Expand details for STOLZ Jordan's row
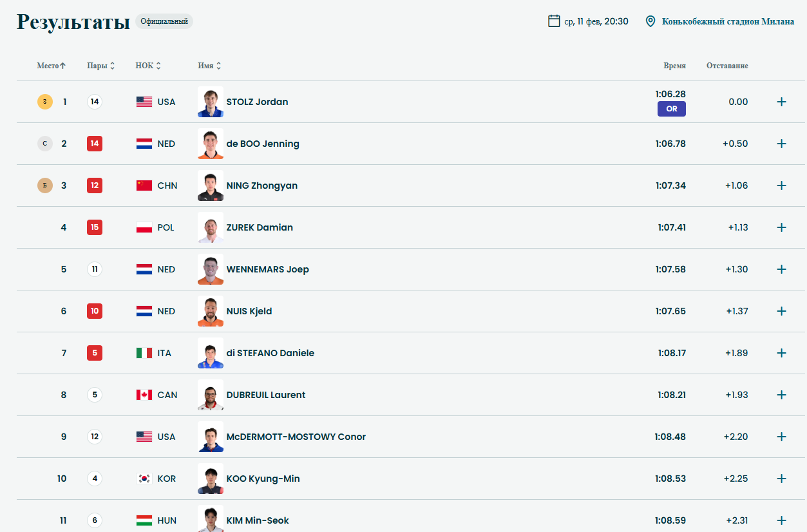Image resolution: width=807 pixels, height=532 pixels. (x=781, y=102)
